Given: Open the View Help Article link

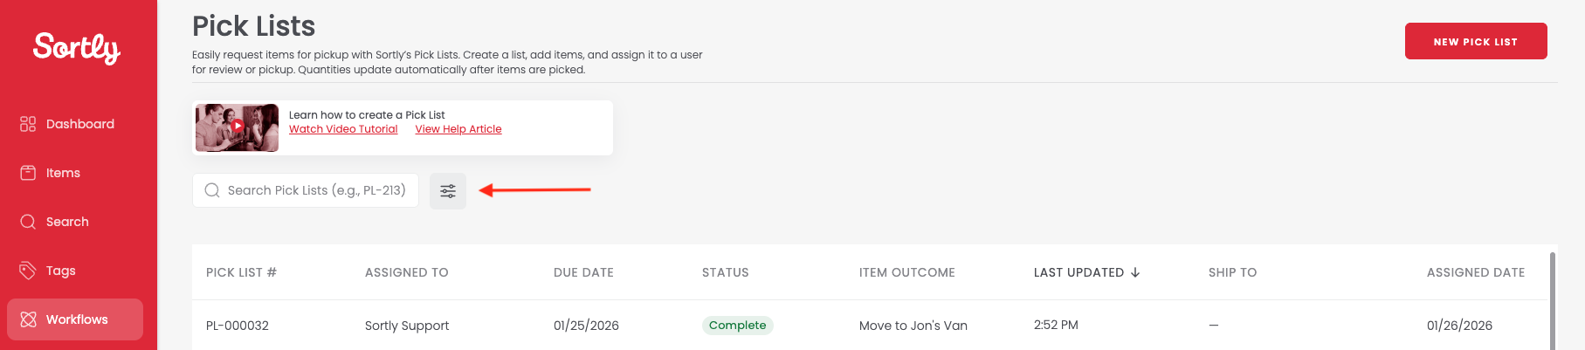Looking at the screenshot, I should [458, 129].
